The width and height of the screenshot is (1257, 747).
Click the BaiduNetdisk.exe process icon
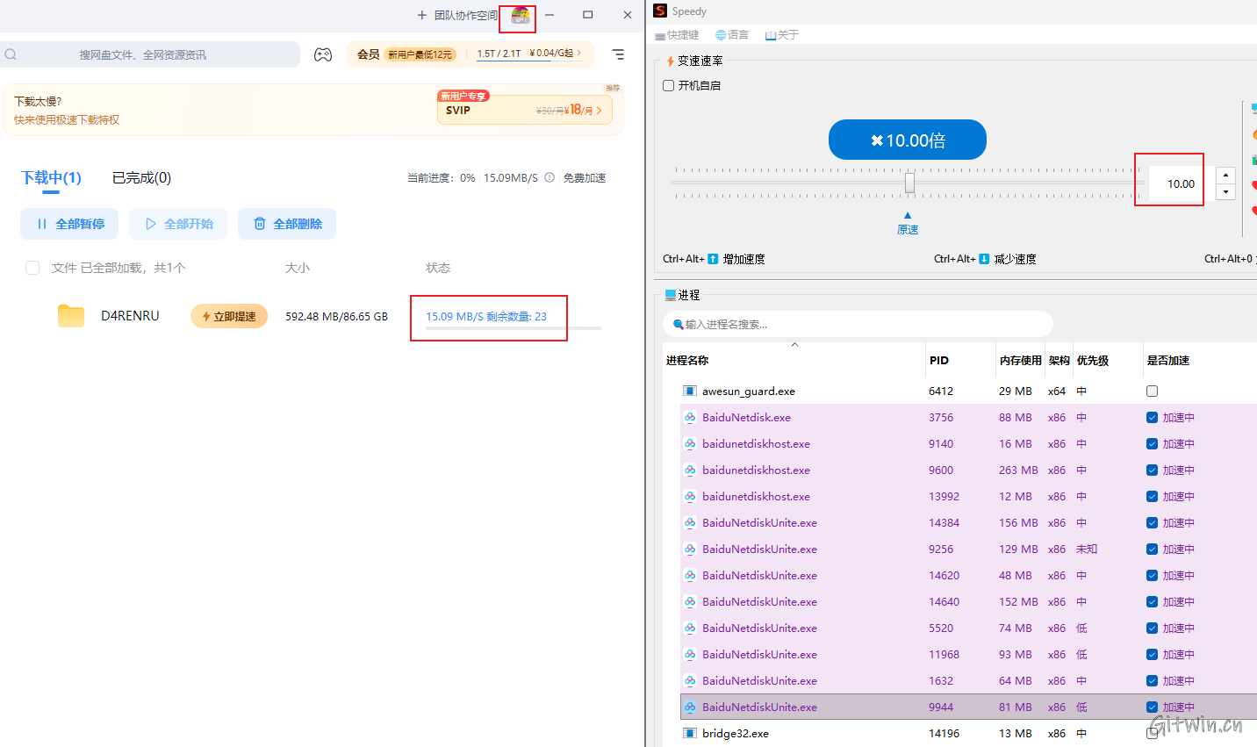pyautogui.click(x=690, y=418)
